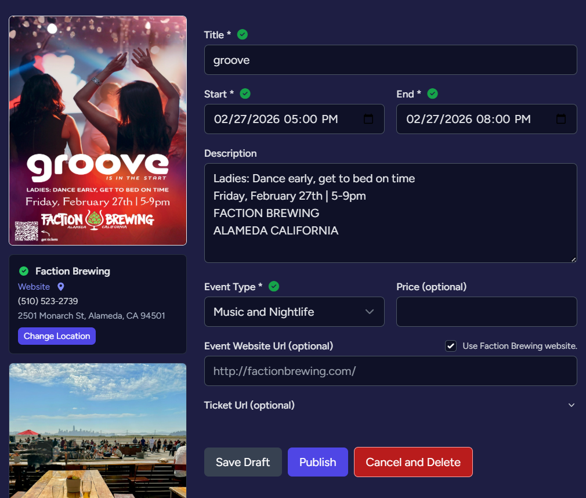
Task: Focus the Price input field
Action: point(486,312)
